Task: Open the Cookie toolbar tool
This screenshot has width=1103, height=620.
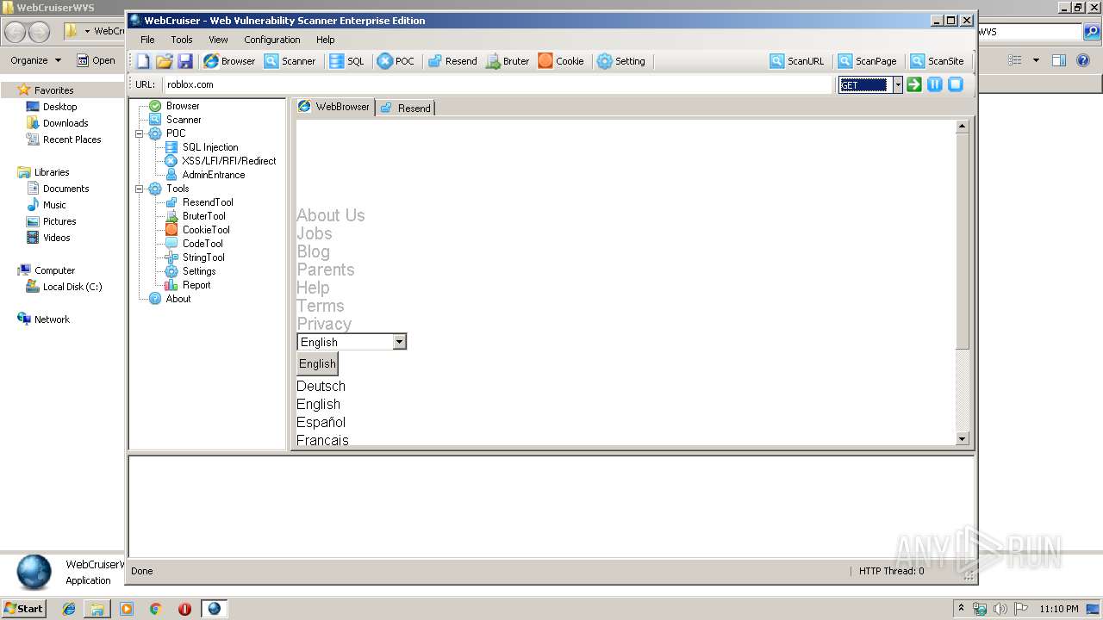Action: tap(561, 61)
